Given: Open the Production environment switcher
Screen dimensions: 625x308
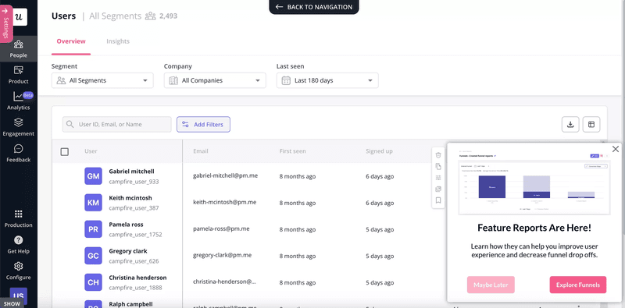Looking at the screenshot, I should (18, 219).
